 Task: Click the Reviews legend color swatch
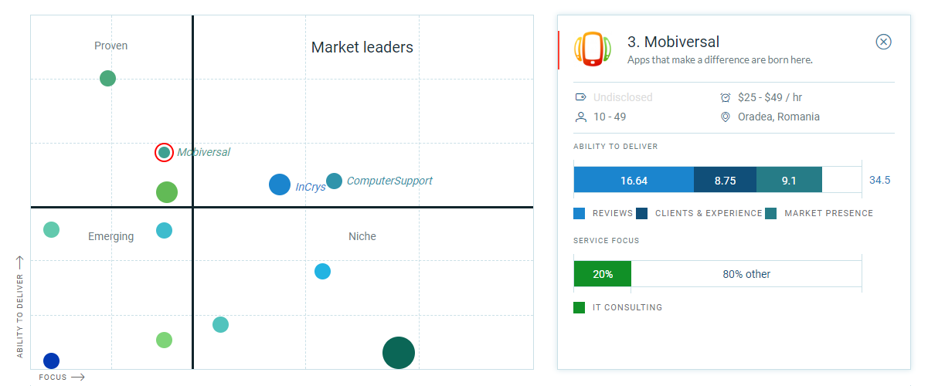[x=580, y=213]
